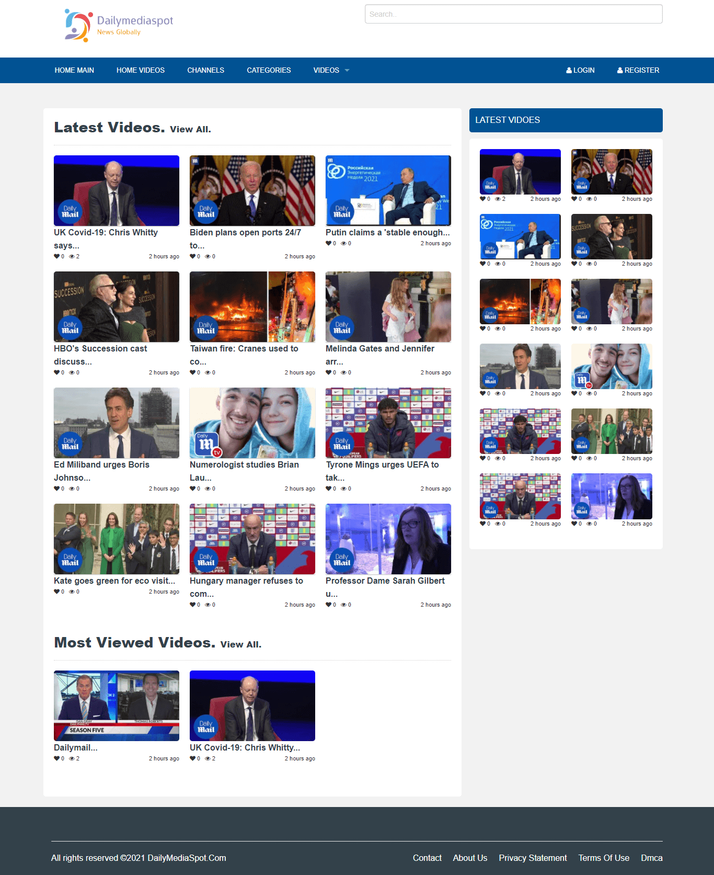Open HBO's Succession cast main video thumbnail
The height and width of the screenshot is (875, 714).
tap(117, 306)
